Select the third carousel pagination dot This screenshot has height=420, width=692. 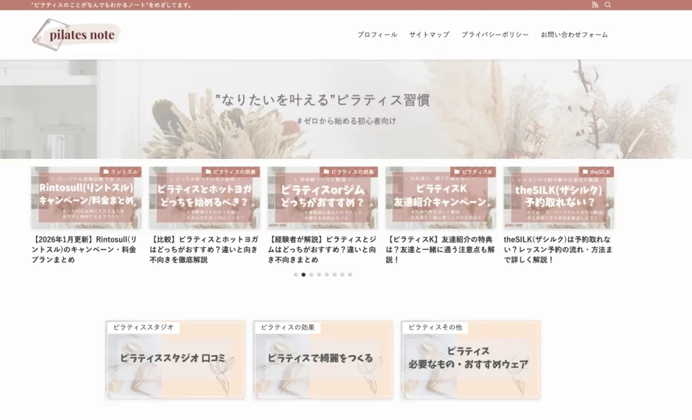[311, 275]
